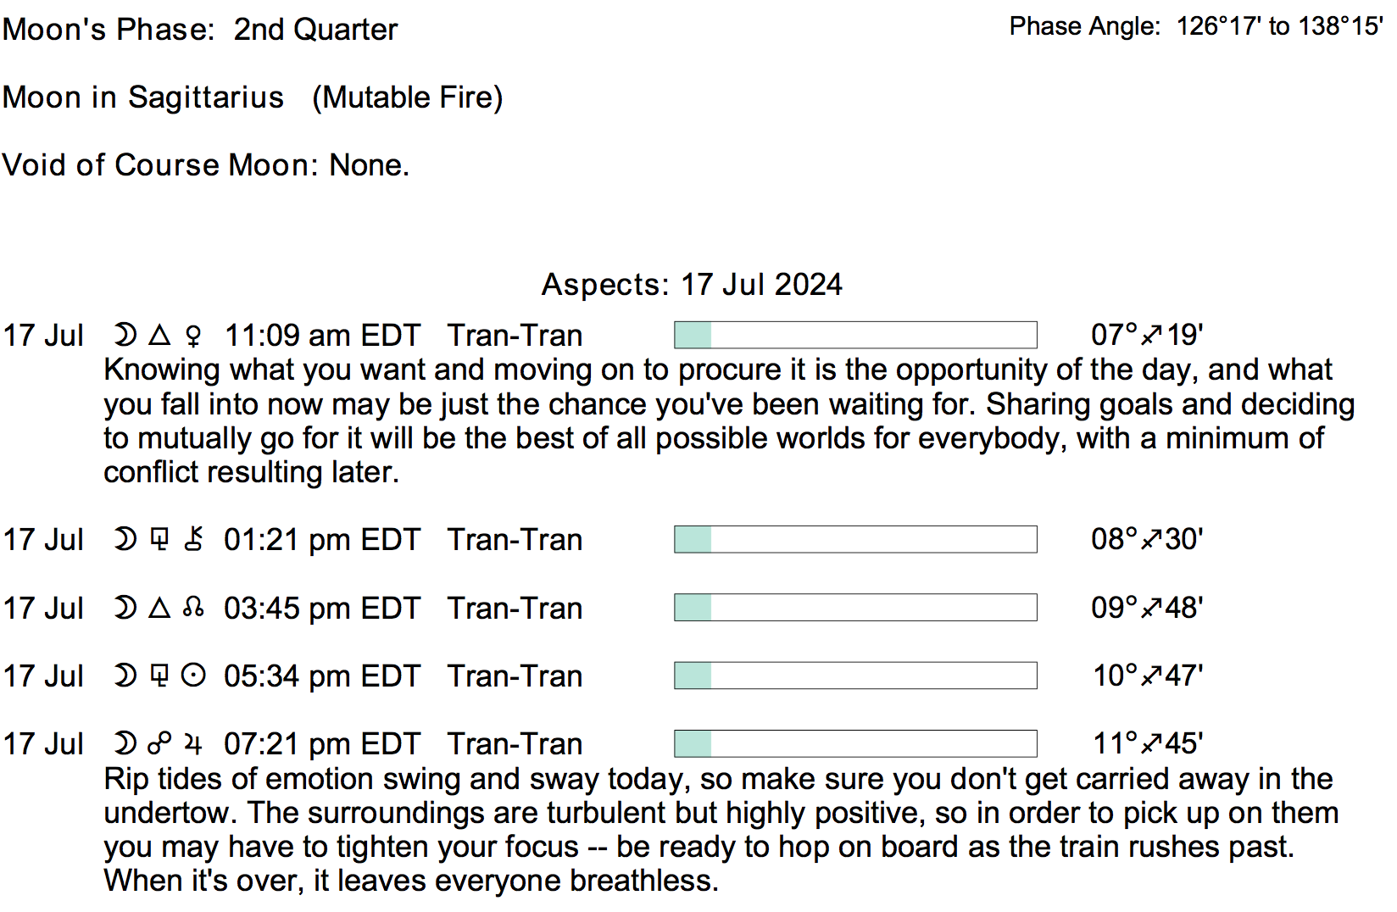Select the North Node glyph at 03:45 pm
The width and height of the screenshot is (1397, 912).
(x=193, y=608)
